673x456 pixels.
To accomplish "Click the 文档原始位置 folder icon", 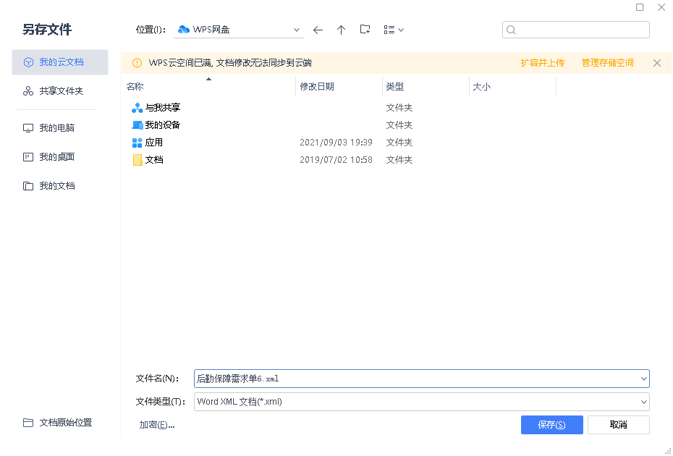I will tap(28, 423).
